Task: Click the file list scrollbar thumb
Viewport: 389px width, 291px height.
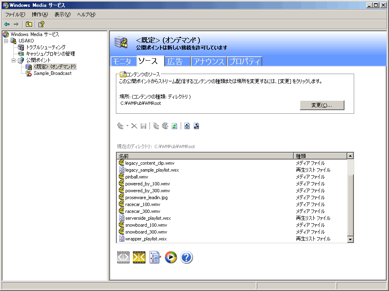Action: click(350, 205)
